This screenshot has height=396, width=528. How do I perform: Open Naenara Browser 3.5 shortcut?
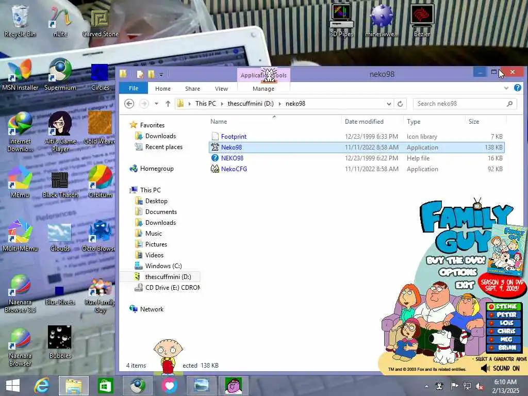coord(20,293)
